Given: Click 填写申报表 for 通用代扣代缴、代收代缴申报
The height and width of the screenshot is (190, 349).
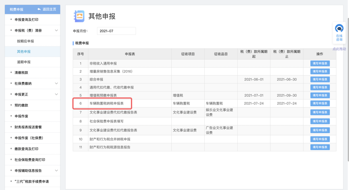Looking at the screenshot, I should pyautogui.click(x=320, y=87).
